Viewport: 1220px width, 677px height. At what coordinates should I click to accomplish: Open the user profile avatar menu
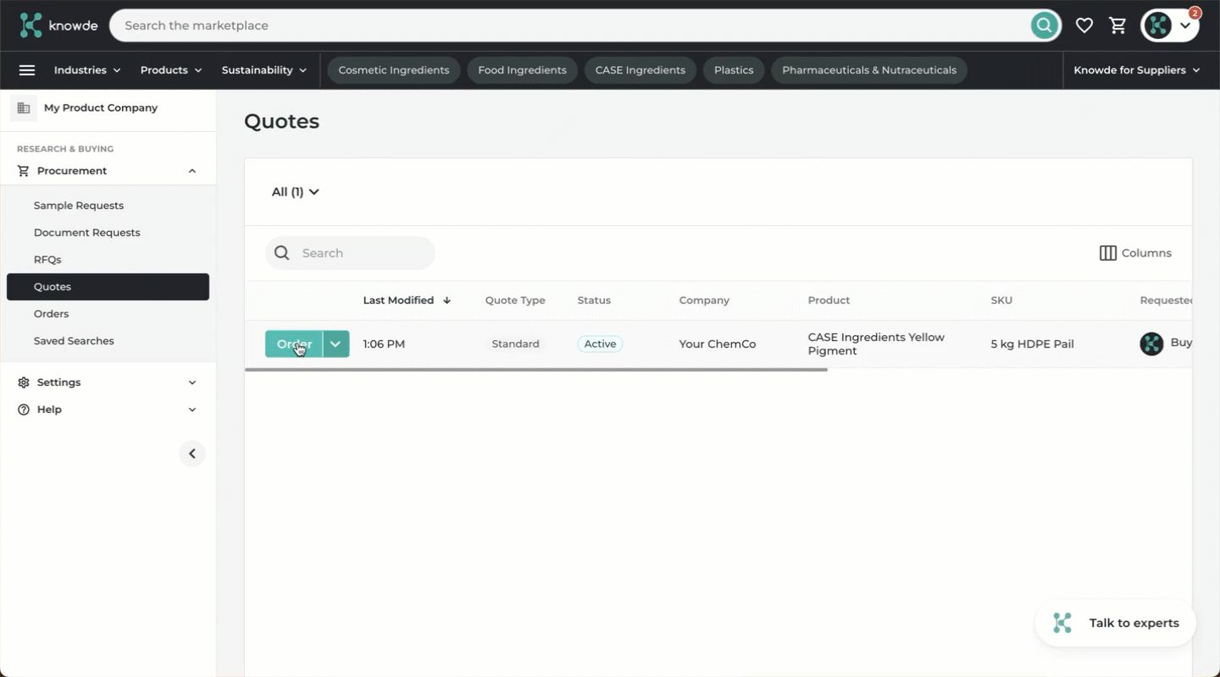1169,25
